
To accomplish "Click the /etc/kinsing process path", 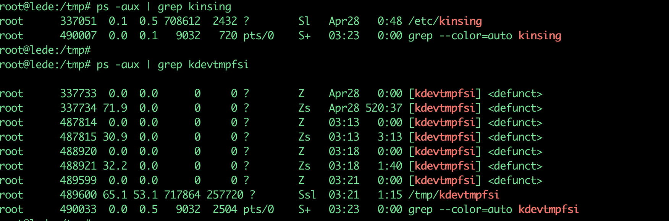I will coord(445,21).
